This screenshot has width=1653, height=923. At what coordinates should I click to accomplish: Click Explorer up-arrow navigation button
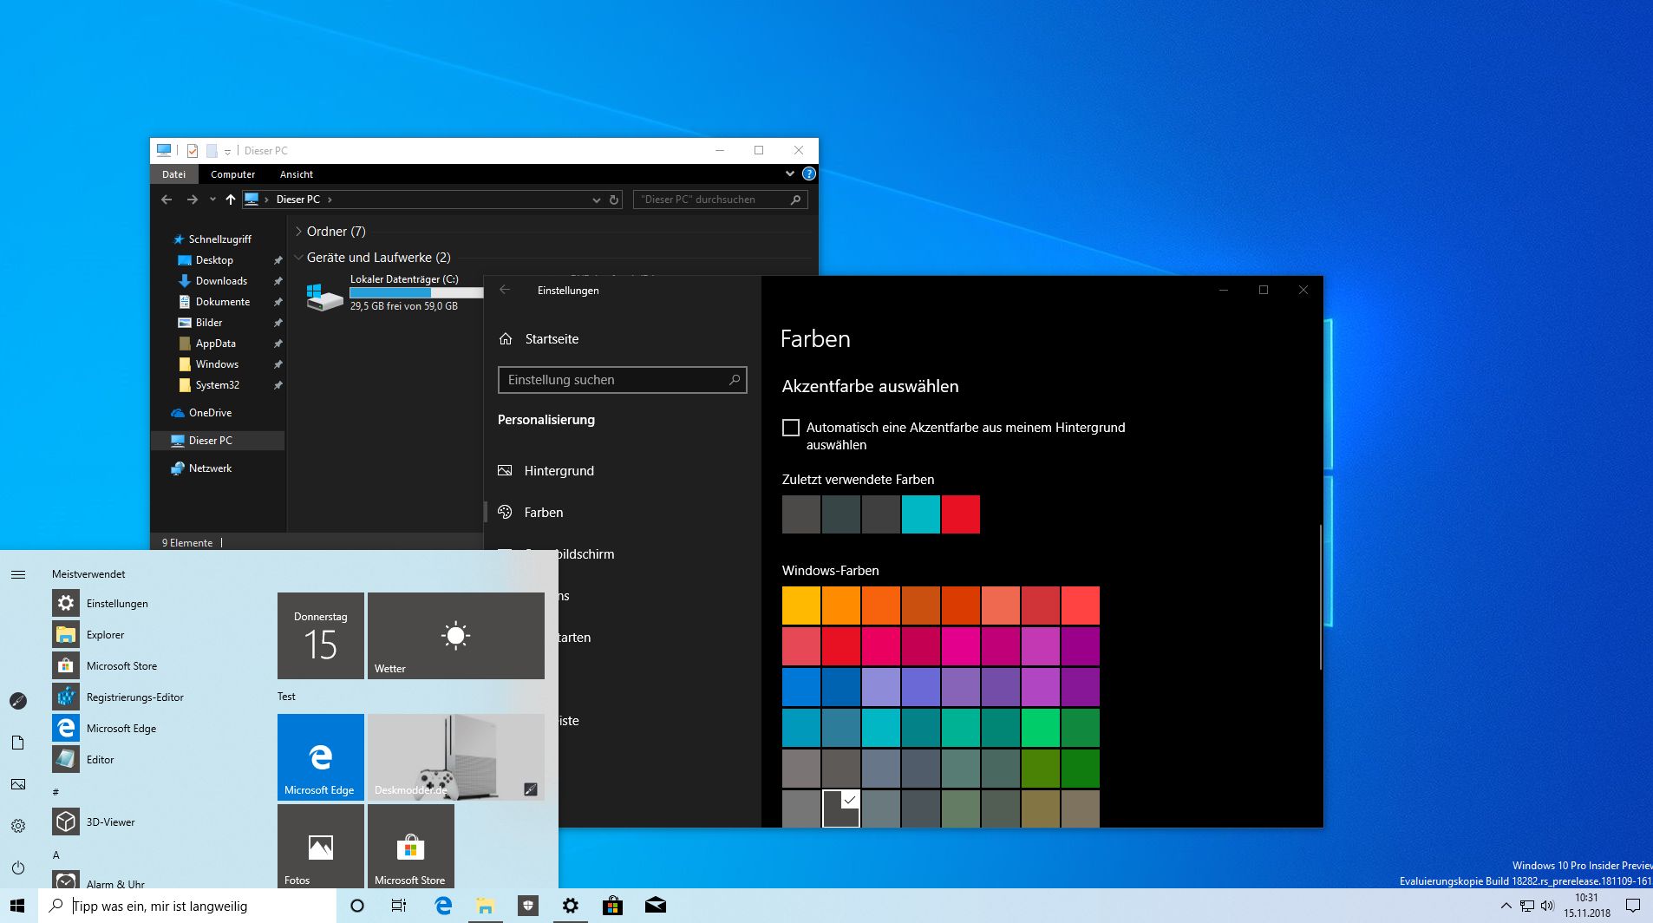click(230, 200)
